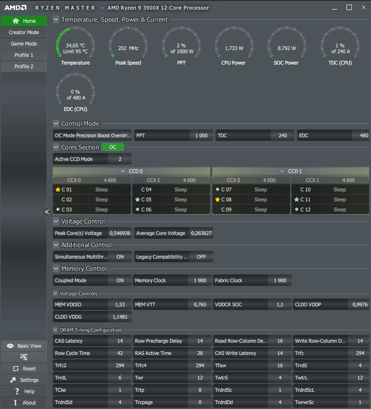Open the Home tab
This screenshot has width=371, height=409.
click(x=24, y=21)
